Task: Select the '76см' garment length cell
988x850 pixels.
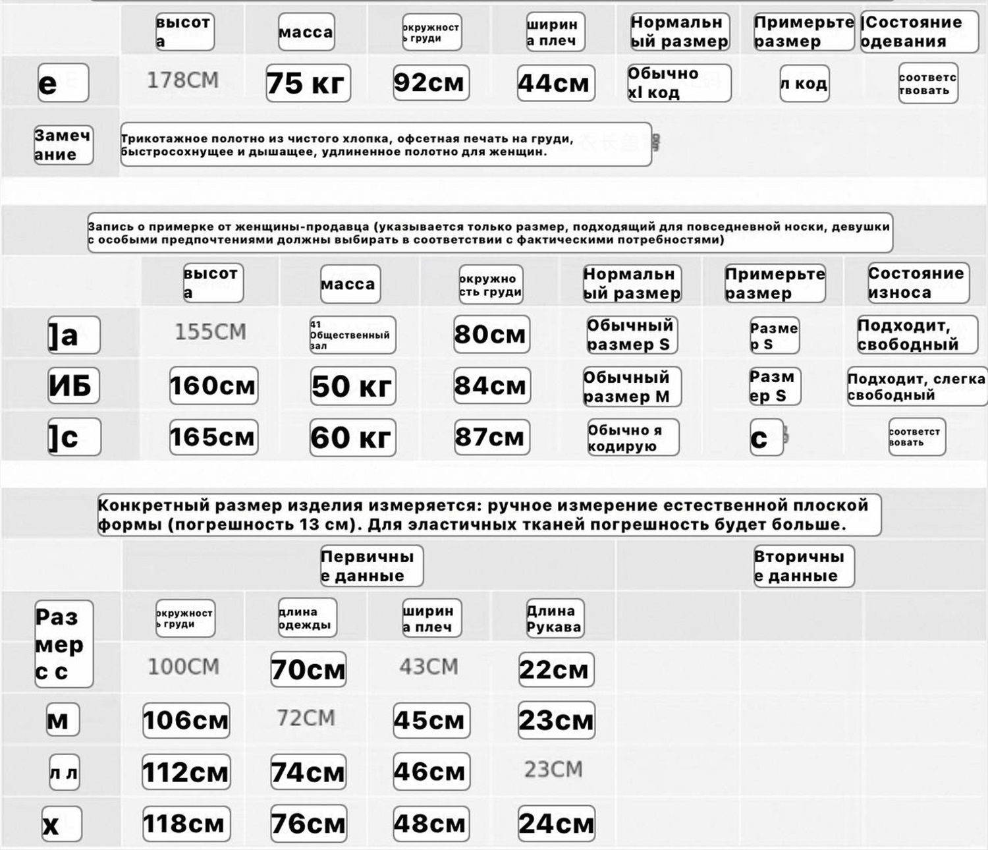Action: [x=308, y=824]
